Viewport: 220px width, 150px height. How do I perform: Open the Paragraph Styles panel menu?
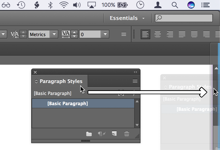point(135,81)
